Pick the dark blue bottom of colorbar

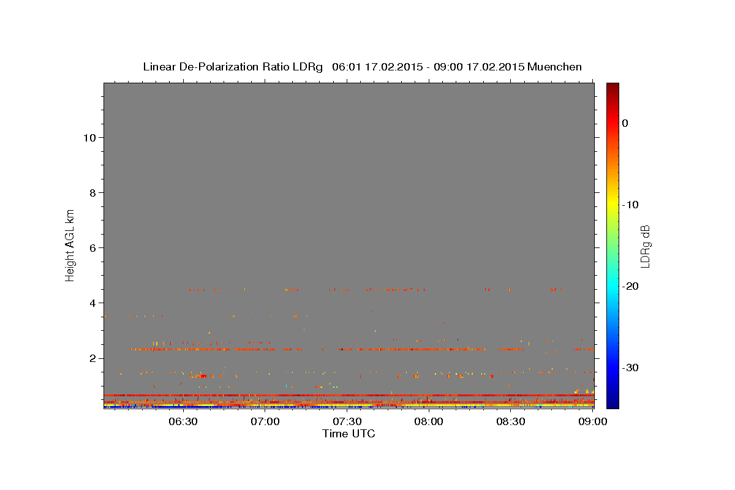click(612, 403)
